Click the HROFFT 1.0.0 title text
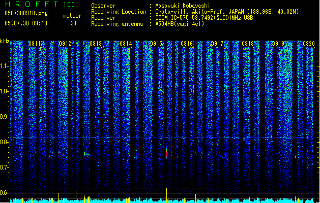 (40, 4)
